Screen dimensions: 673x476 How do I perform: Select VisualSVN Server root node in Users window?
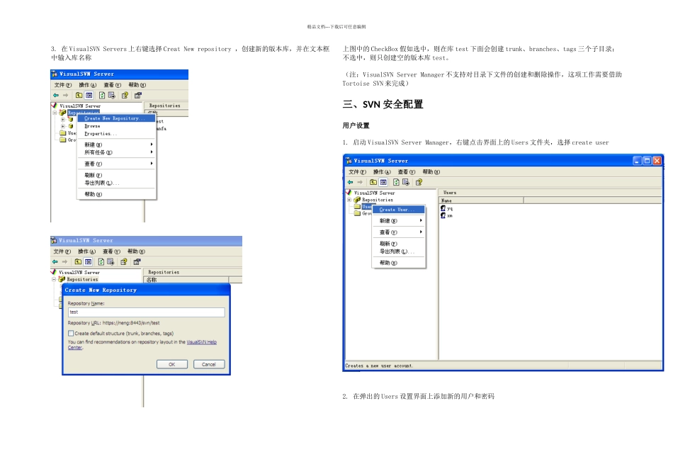(x=375, y=193)
